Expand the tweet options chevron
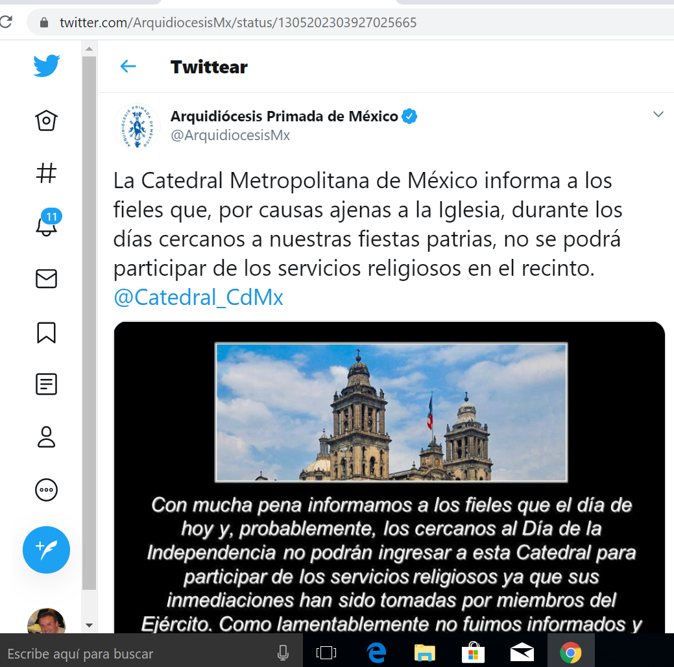The width and height of the screenshot is (674, 667). tap(658, 115)
